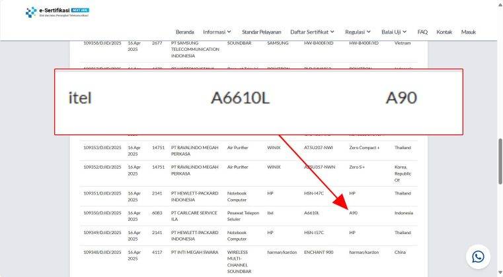Viewport: 503px width, 277px height.
Task: Select certificate number 109353/DJID/2025
Action: [x=102, y=148]
